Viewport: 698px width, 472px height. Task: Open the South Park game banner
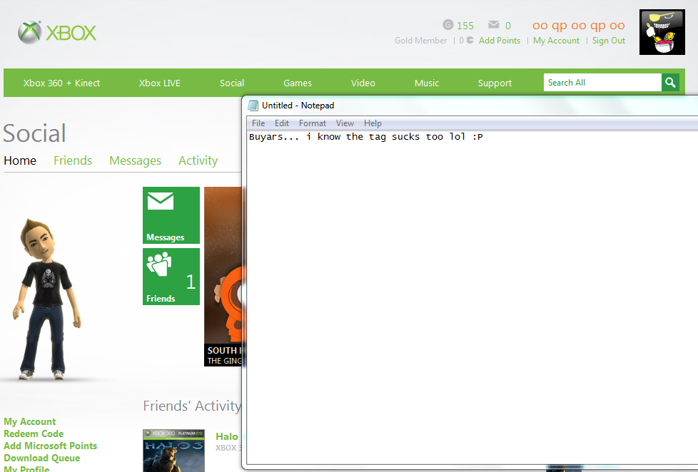click(x=223, y=276)
